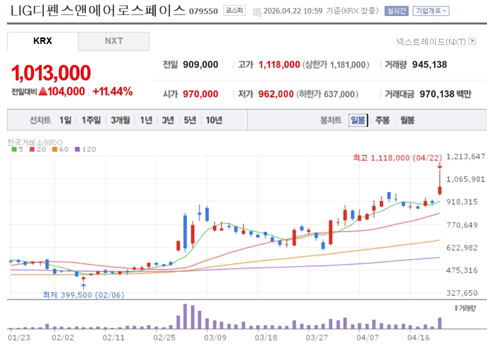Click the 시가 value 970,000
Image resolution: width=487 pixels, height=351 pixels.
200,94
